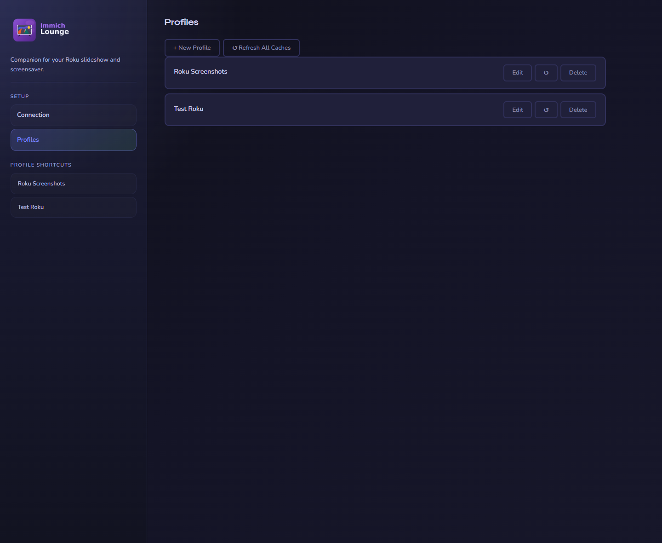Create a new profile via New Profile

pos(192,47)
